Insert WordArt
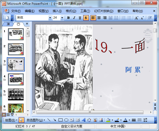Viewport: 159px width, 131px height. pos(84,120)
